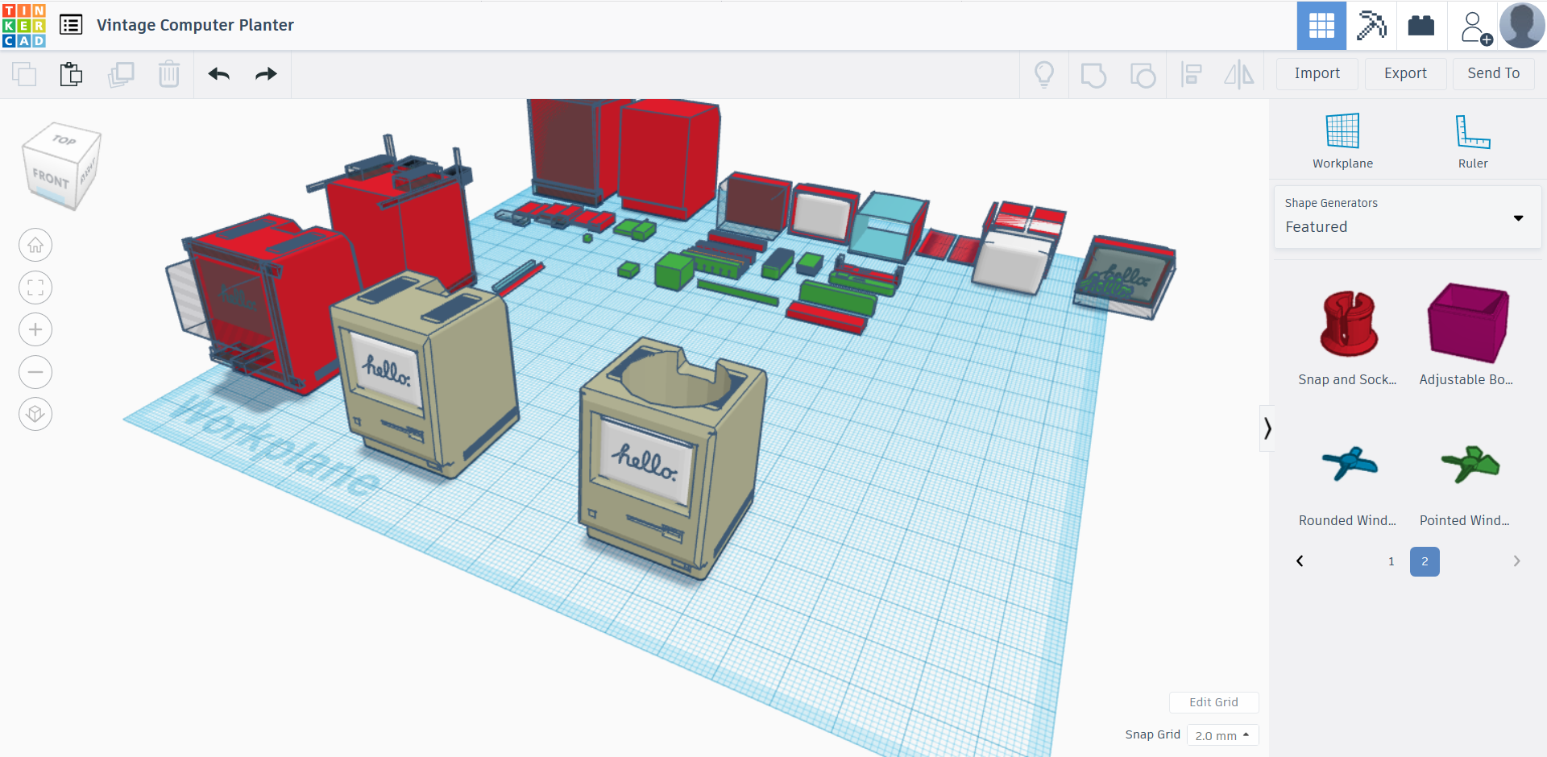Click the Align tool icon
The width and height of the screenshot is (1547, 757).
click(x=1191, y=75)
